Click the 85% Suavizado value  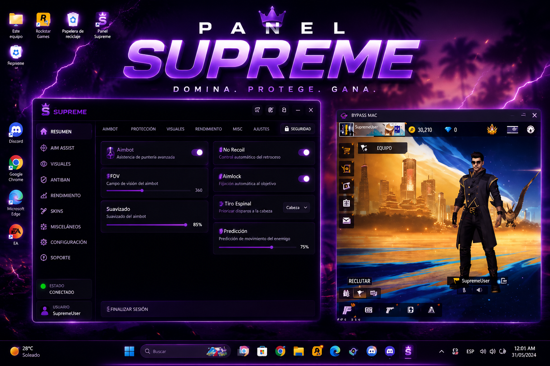click(x=198, y=225)
